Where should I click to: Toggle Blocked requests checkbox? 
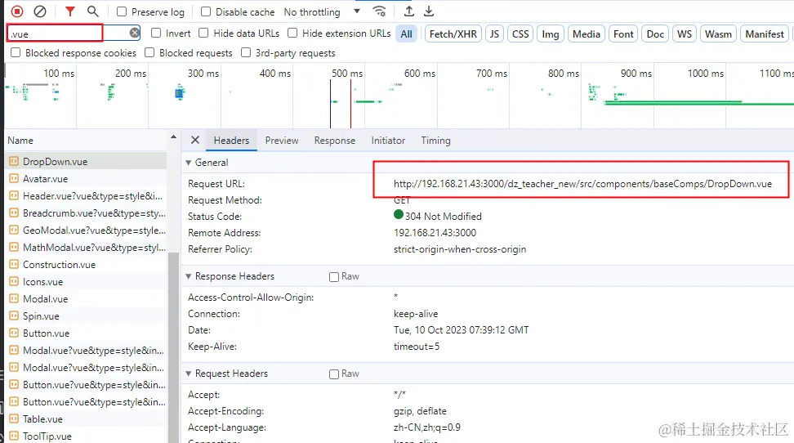[x=149, y=52]
